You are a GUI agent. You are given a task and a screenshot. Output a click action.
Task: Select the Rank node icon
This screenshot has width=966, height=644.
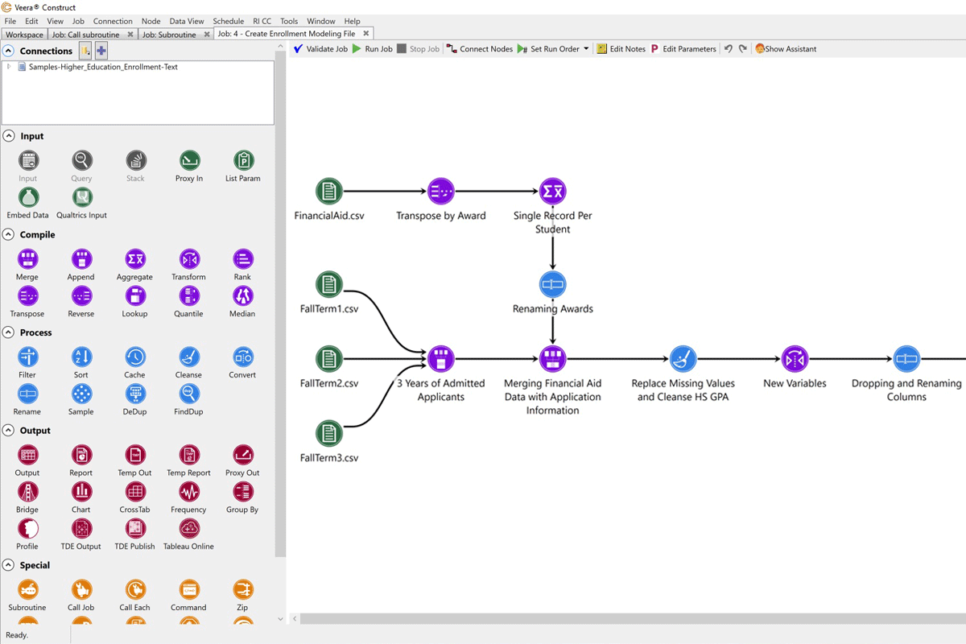pos(243,259)
